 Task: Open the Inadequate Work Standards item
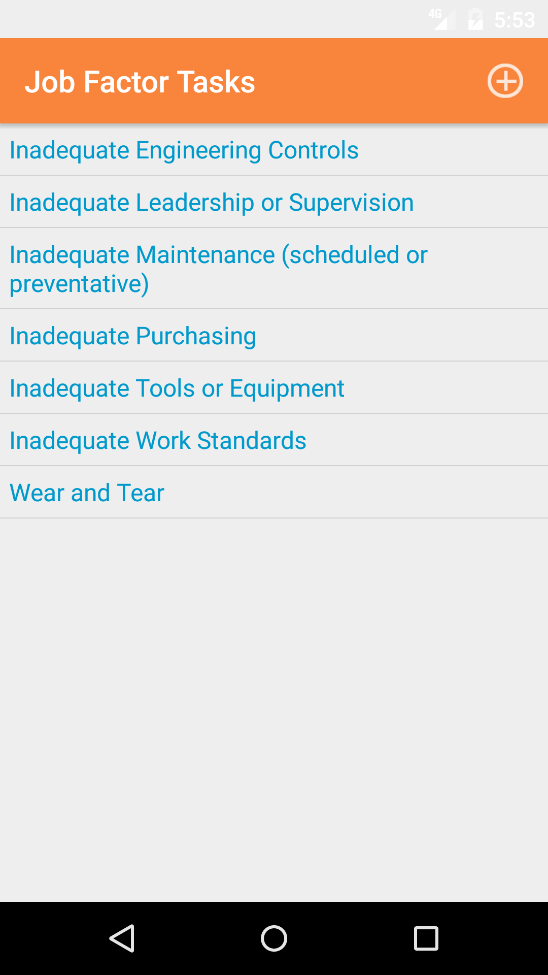(x=158, y=441)
